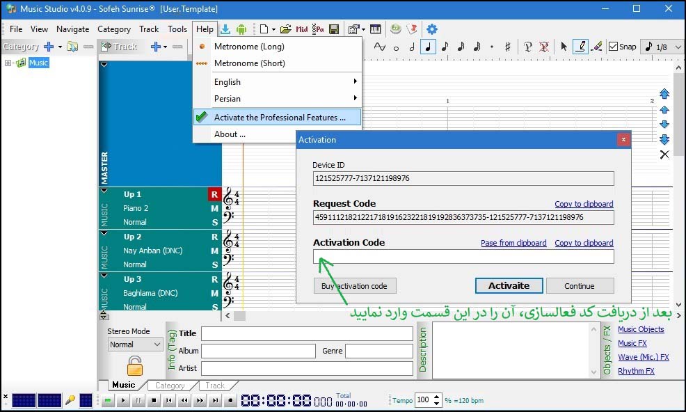Open the Tools menu
The height and width of the screenshot is (412, 686).
click(177, 29)
